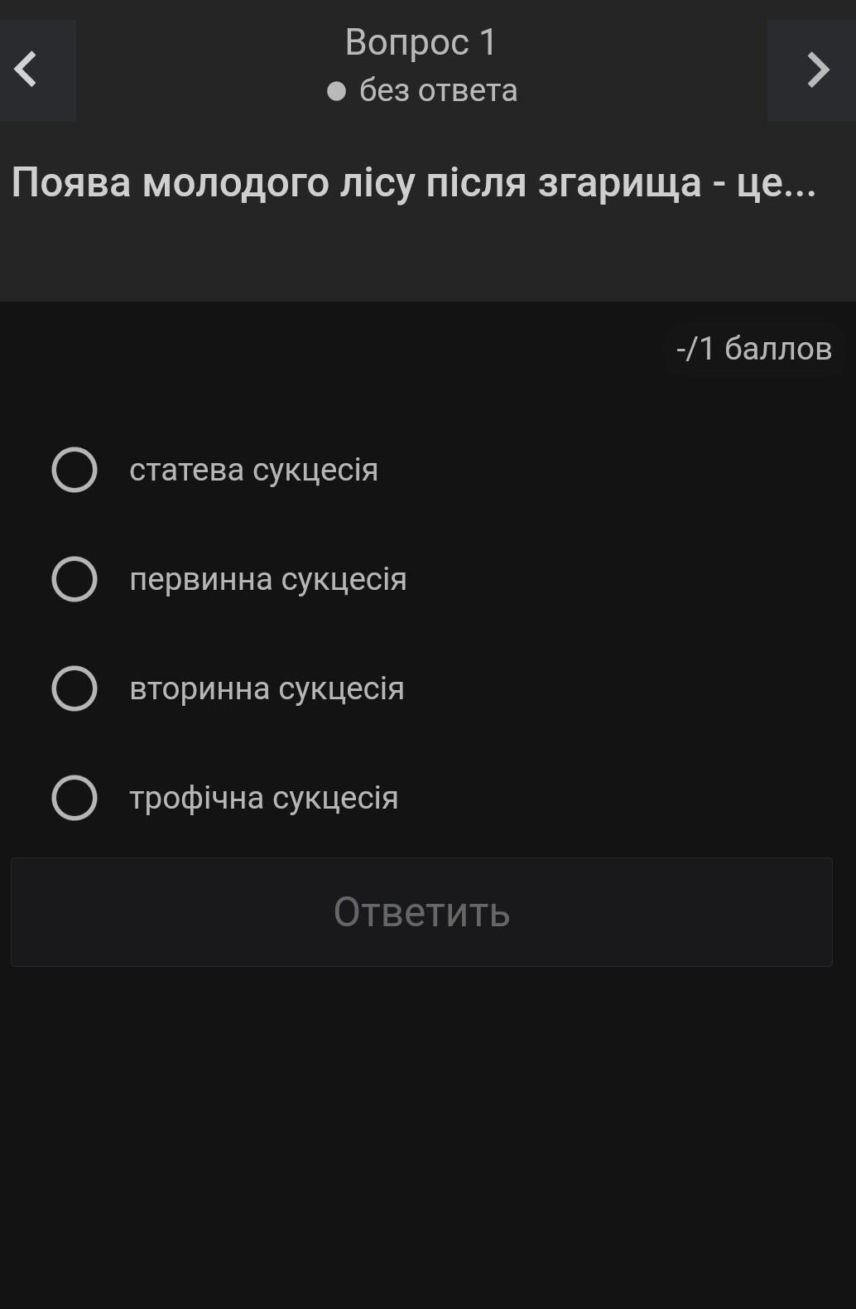Click the 'статева сукцесія' answer text
The image size is (856, 1309).
(x=253, y=470)
